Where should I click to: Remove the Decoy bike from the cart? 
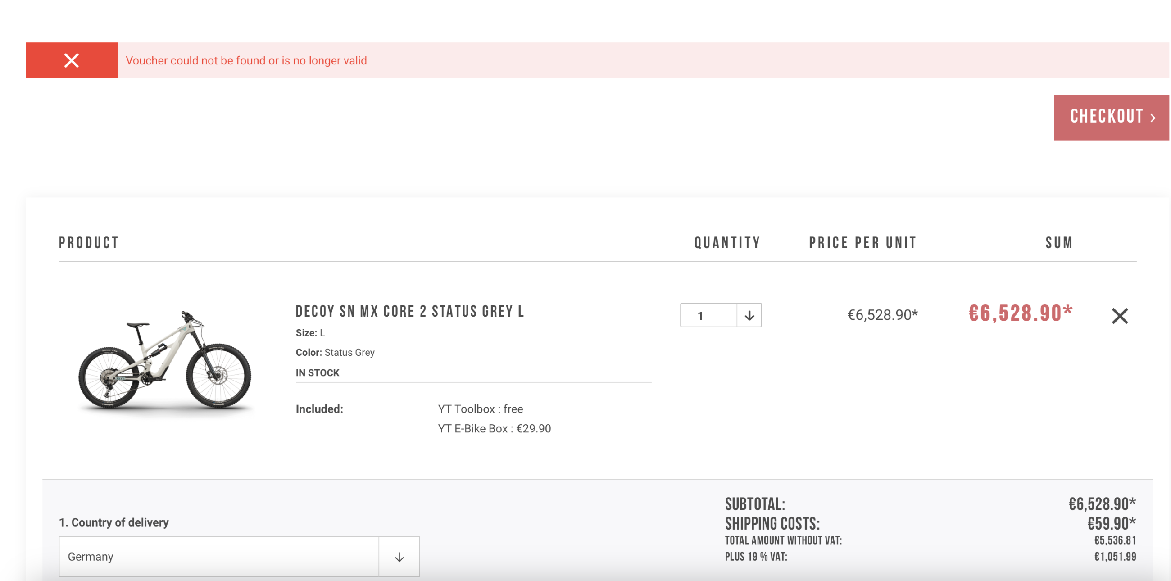click(x=1120, y=316)
